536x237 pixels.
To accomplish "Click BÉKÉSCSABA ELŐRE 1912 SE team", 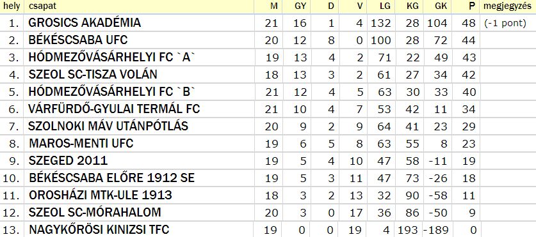I will (x=112, y=178).
